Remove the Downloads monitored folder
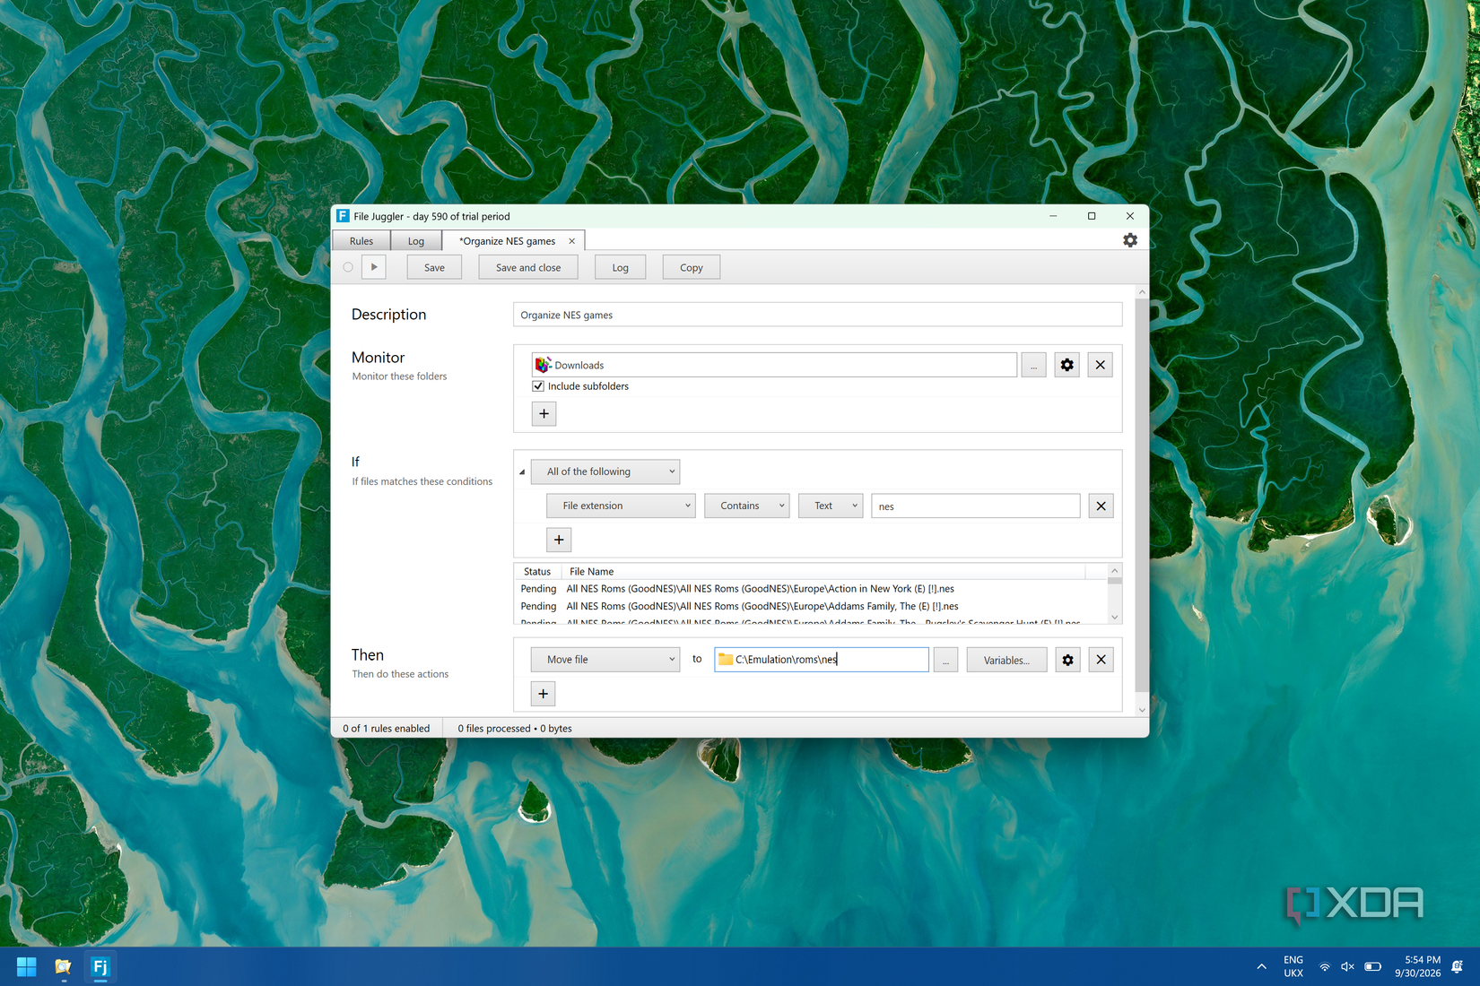The width and height of the screenshot is (1480, 986). click(x=1101, y=365)
